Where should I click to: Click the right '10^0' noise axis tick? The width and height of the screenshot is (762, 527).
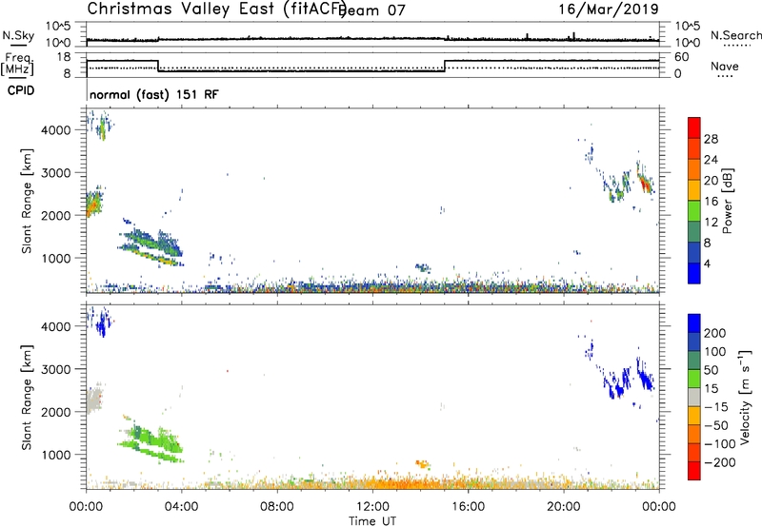[688, 43]
